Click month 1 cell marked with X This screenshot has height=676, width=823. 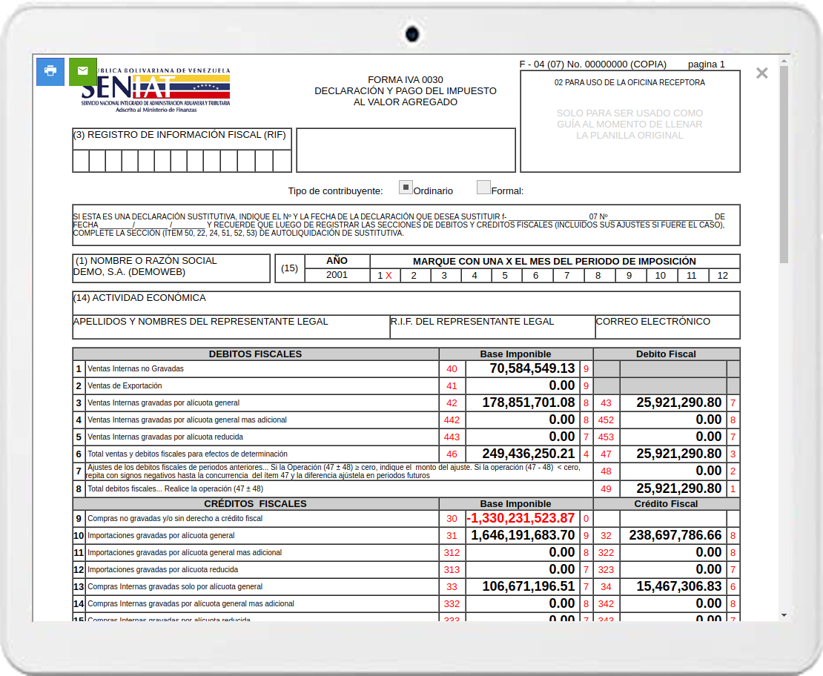[385, 276]
